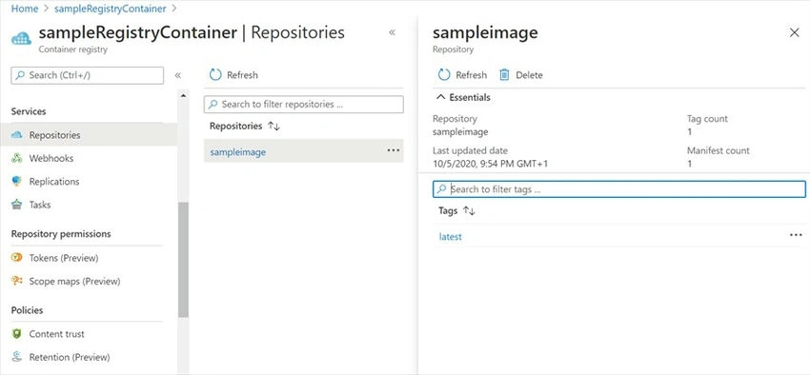Go to Home via breadcrumb
The height and width of the screenshot is (375, 810).
click(x=25, y=9)
